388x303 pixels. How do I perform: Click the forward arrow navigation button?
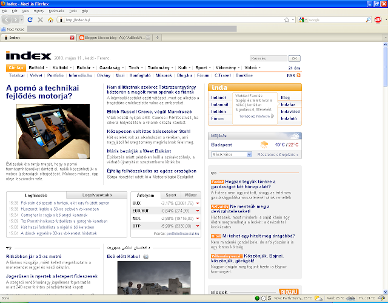[15, 20]
